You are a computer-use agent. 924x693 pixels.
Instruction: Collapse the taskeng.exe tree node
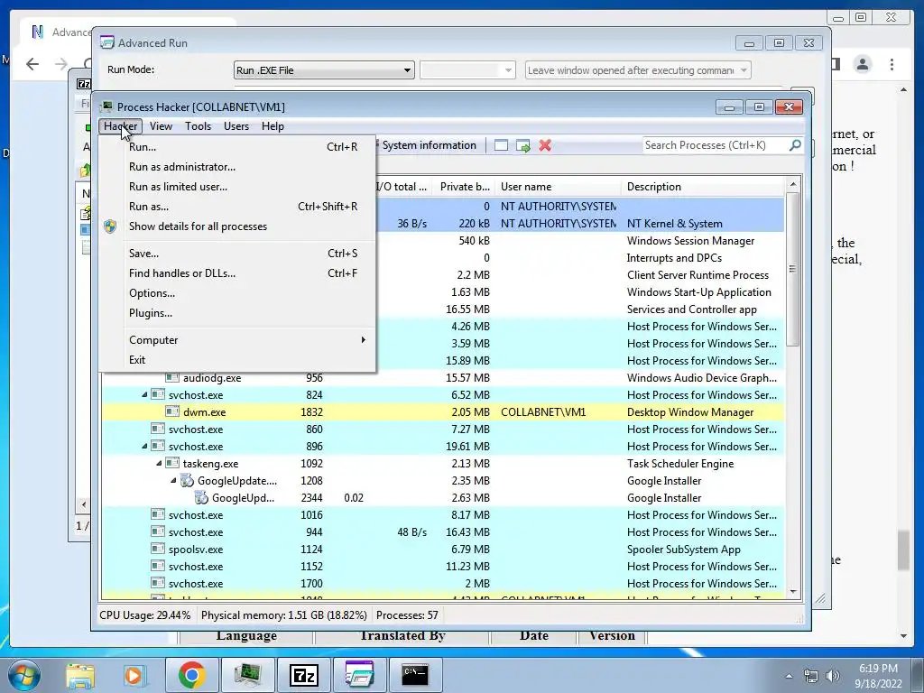point(159,463)
